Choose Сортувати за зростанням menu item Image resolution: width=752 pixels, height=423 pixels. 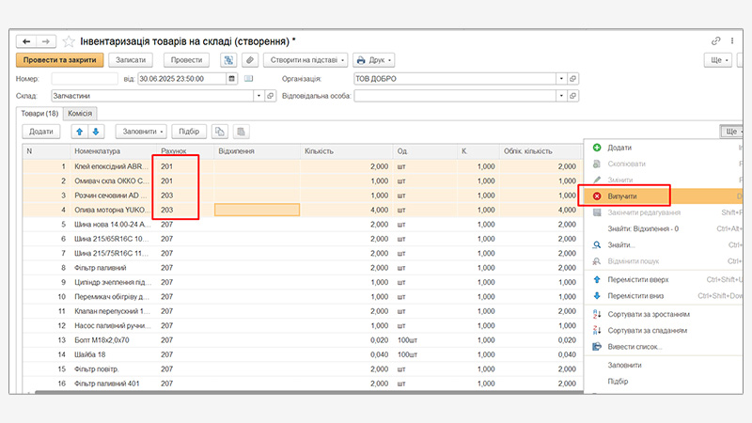tap(648, 314)
